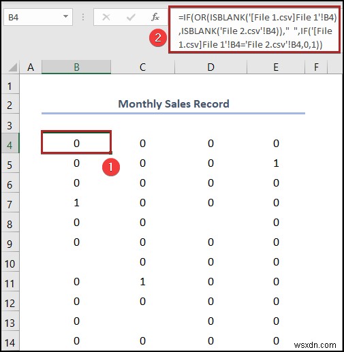Select row 1 header

point(10,84)
